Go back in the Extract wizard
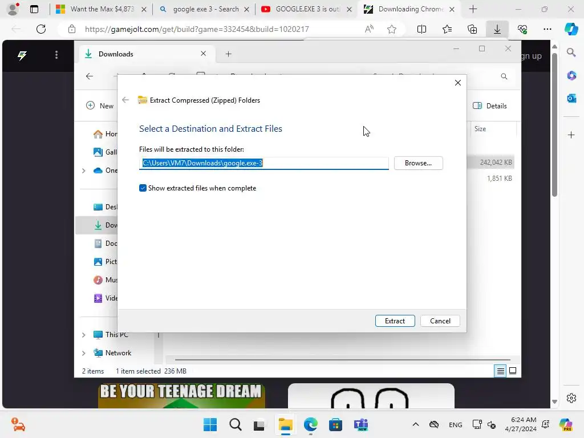The width and height of the screenshot is (584, 438). click(125, 100)
